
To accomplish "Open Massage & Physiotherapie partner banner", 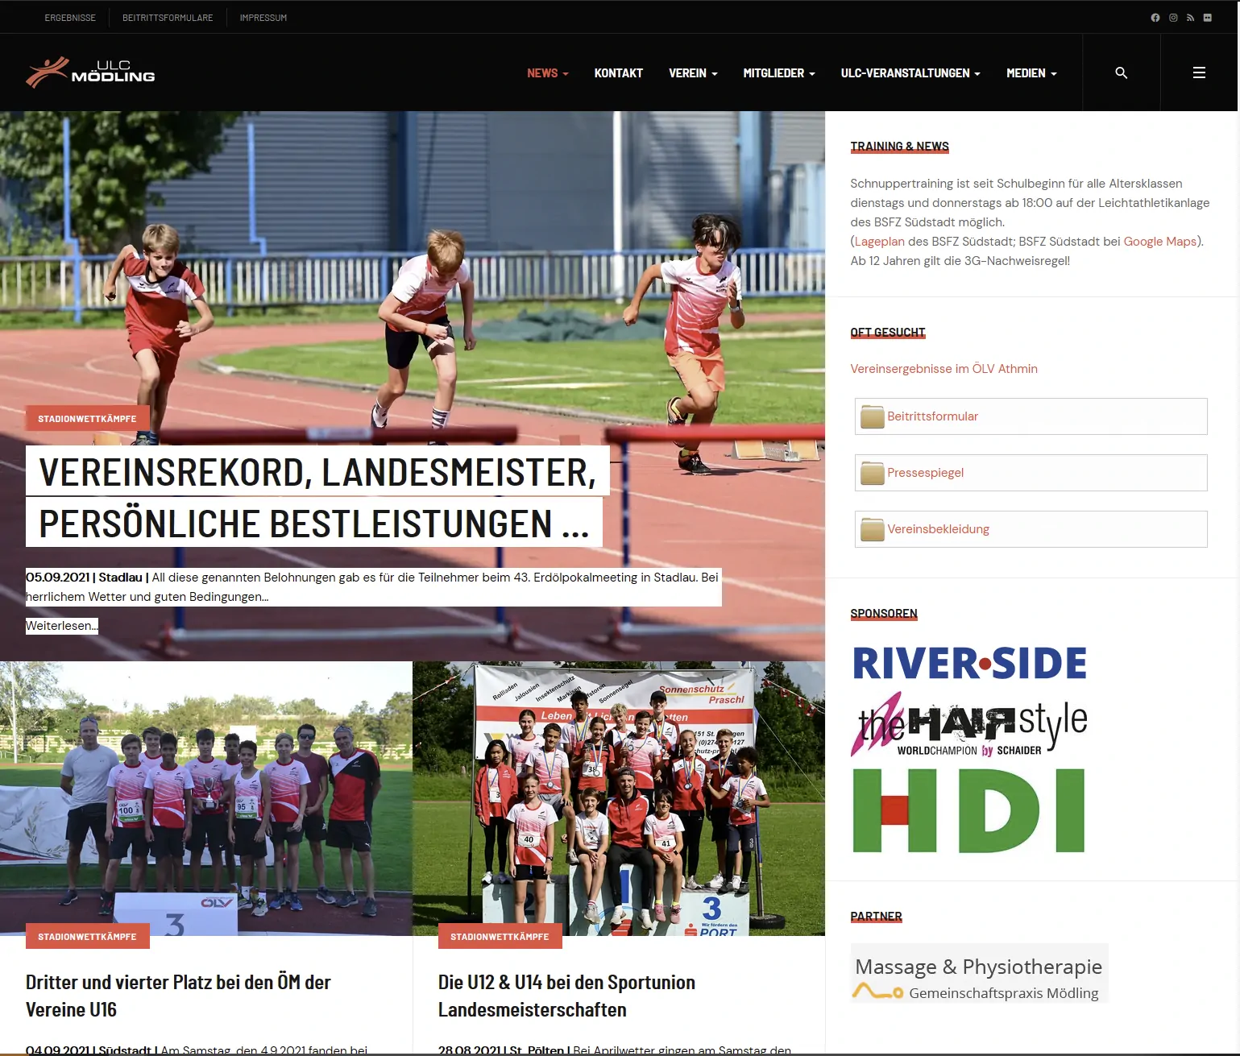I will (979, 973).
